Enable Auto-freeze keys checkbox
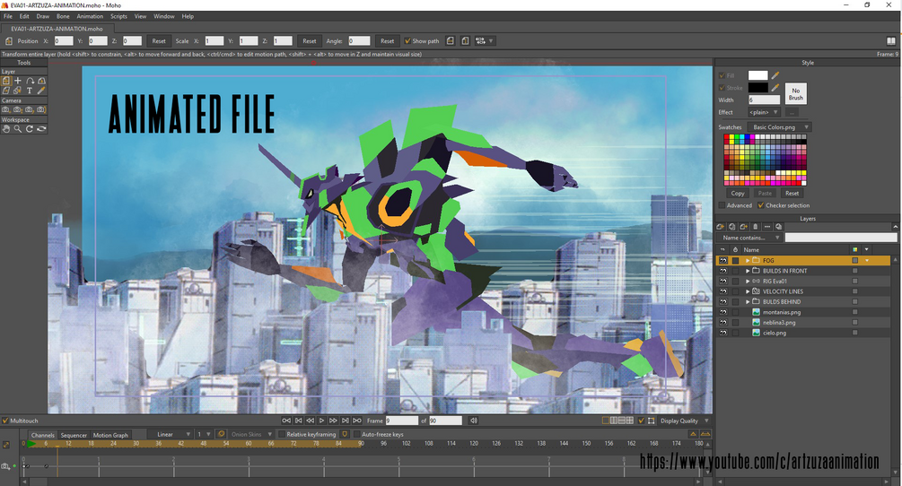Screen dimensions: 902x486 point(356,434)
